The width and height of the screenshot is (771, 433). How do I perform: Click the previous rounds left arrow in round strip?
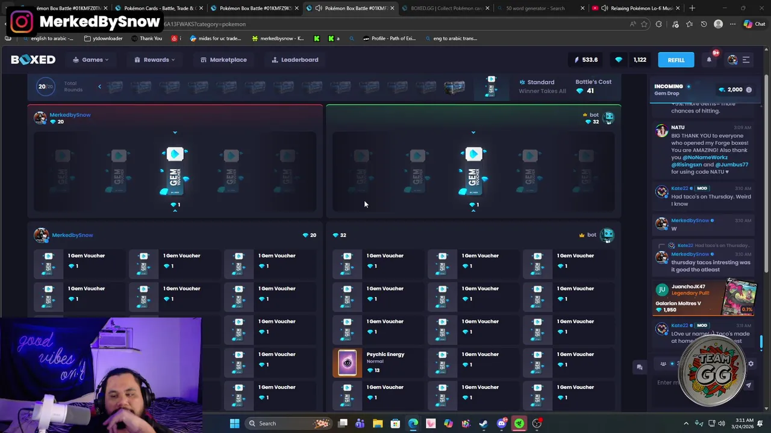click(x=99, y=87)
